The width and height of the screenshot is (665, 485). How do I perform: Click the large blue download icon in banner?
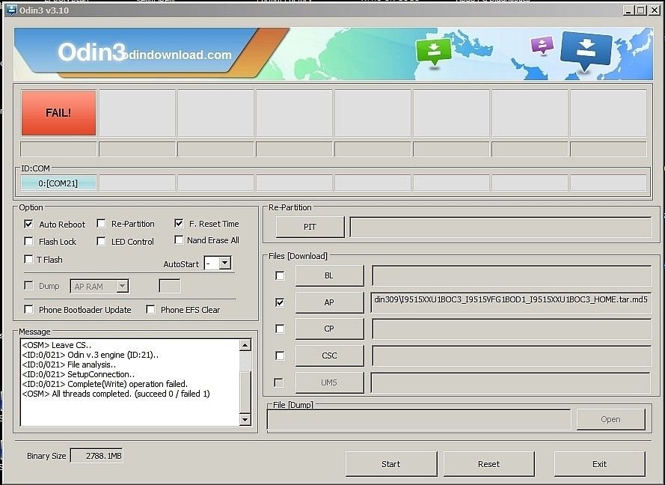pyautogui.click(x=586, y=50)
